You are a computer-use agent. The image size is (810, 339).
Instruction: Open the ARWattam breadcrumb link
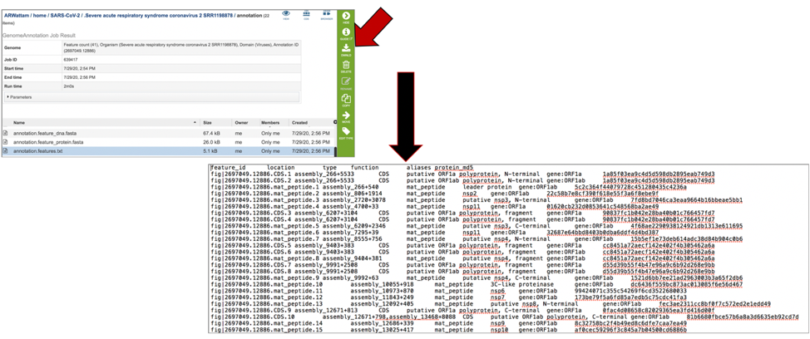click(x=17, y=15)
